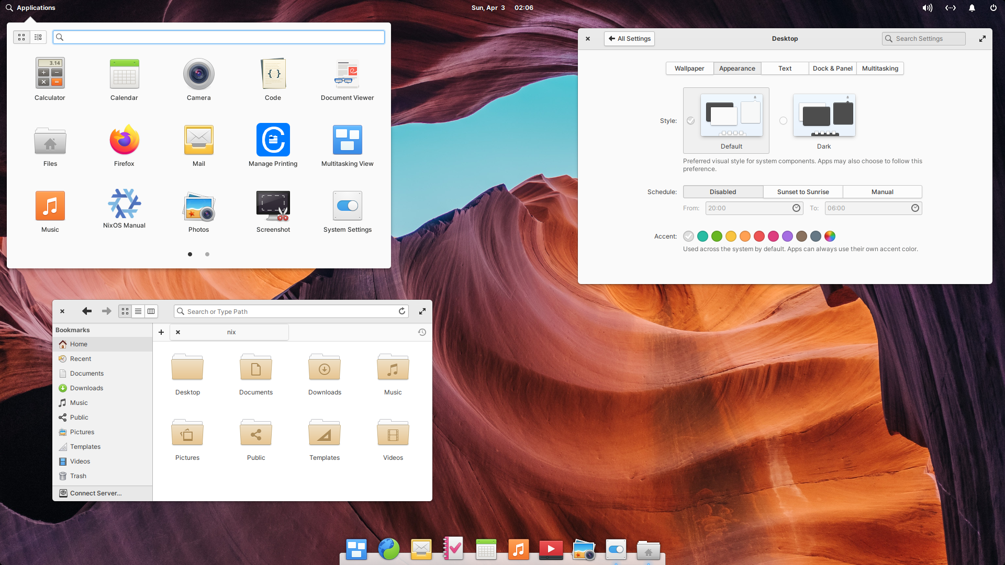Viewport: 1005px width, 565px height.
Task: Go back to All Settings
Action: tap(629, 39)
